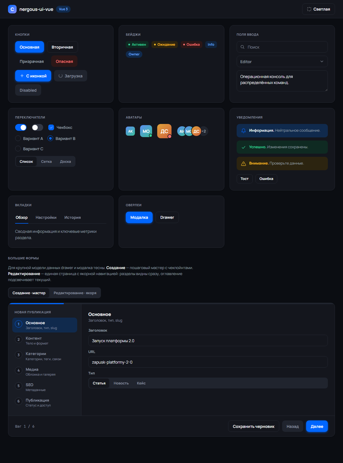Turn on the disabled gray toggle switch
Image resolution: width=343 pixels, height=463 pixels.
[37, 127]
